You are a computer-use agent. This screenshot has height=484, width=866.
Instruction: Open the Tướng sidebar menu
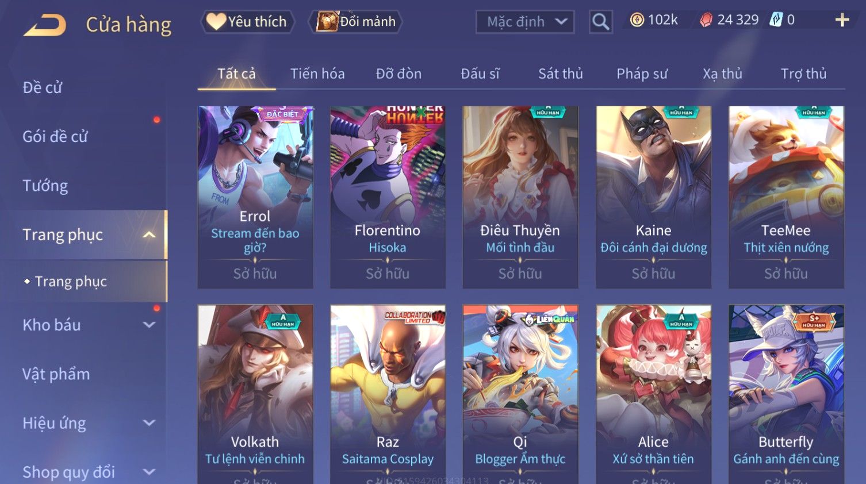(x=45, y=186)
